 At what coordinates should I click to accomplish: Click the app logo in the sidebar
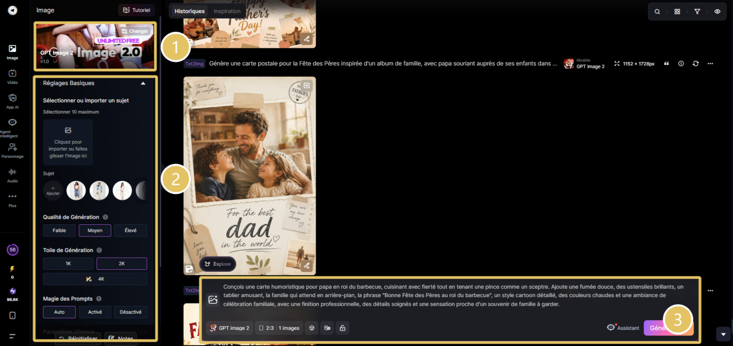coord(12,10)
